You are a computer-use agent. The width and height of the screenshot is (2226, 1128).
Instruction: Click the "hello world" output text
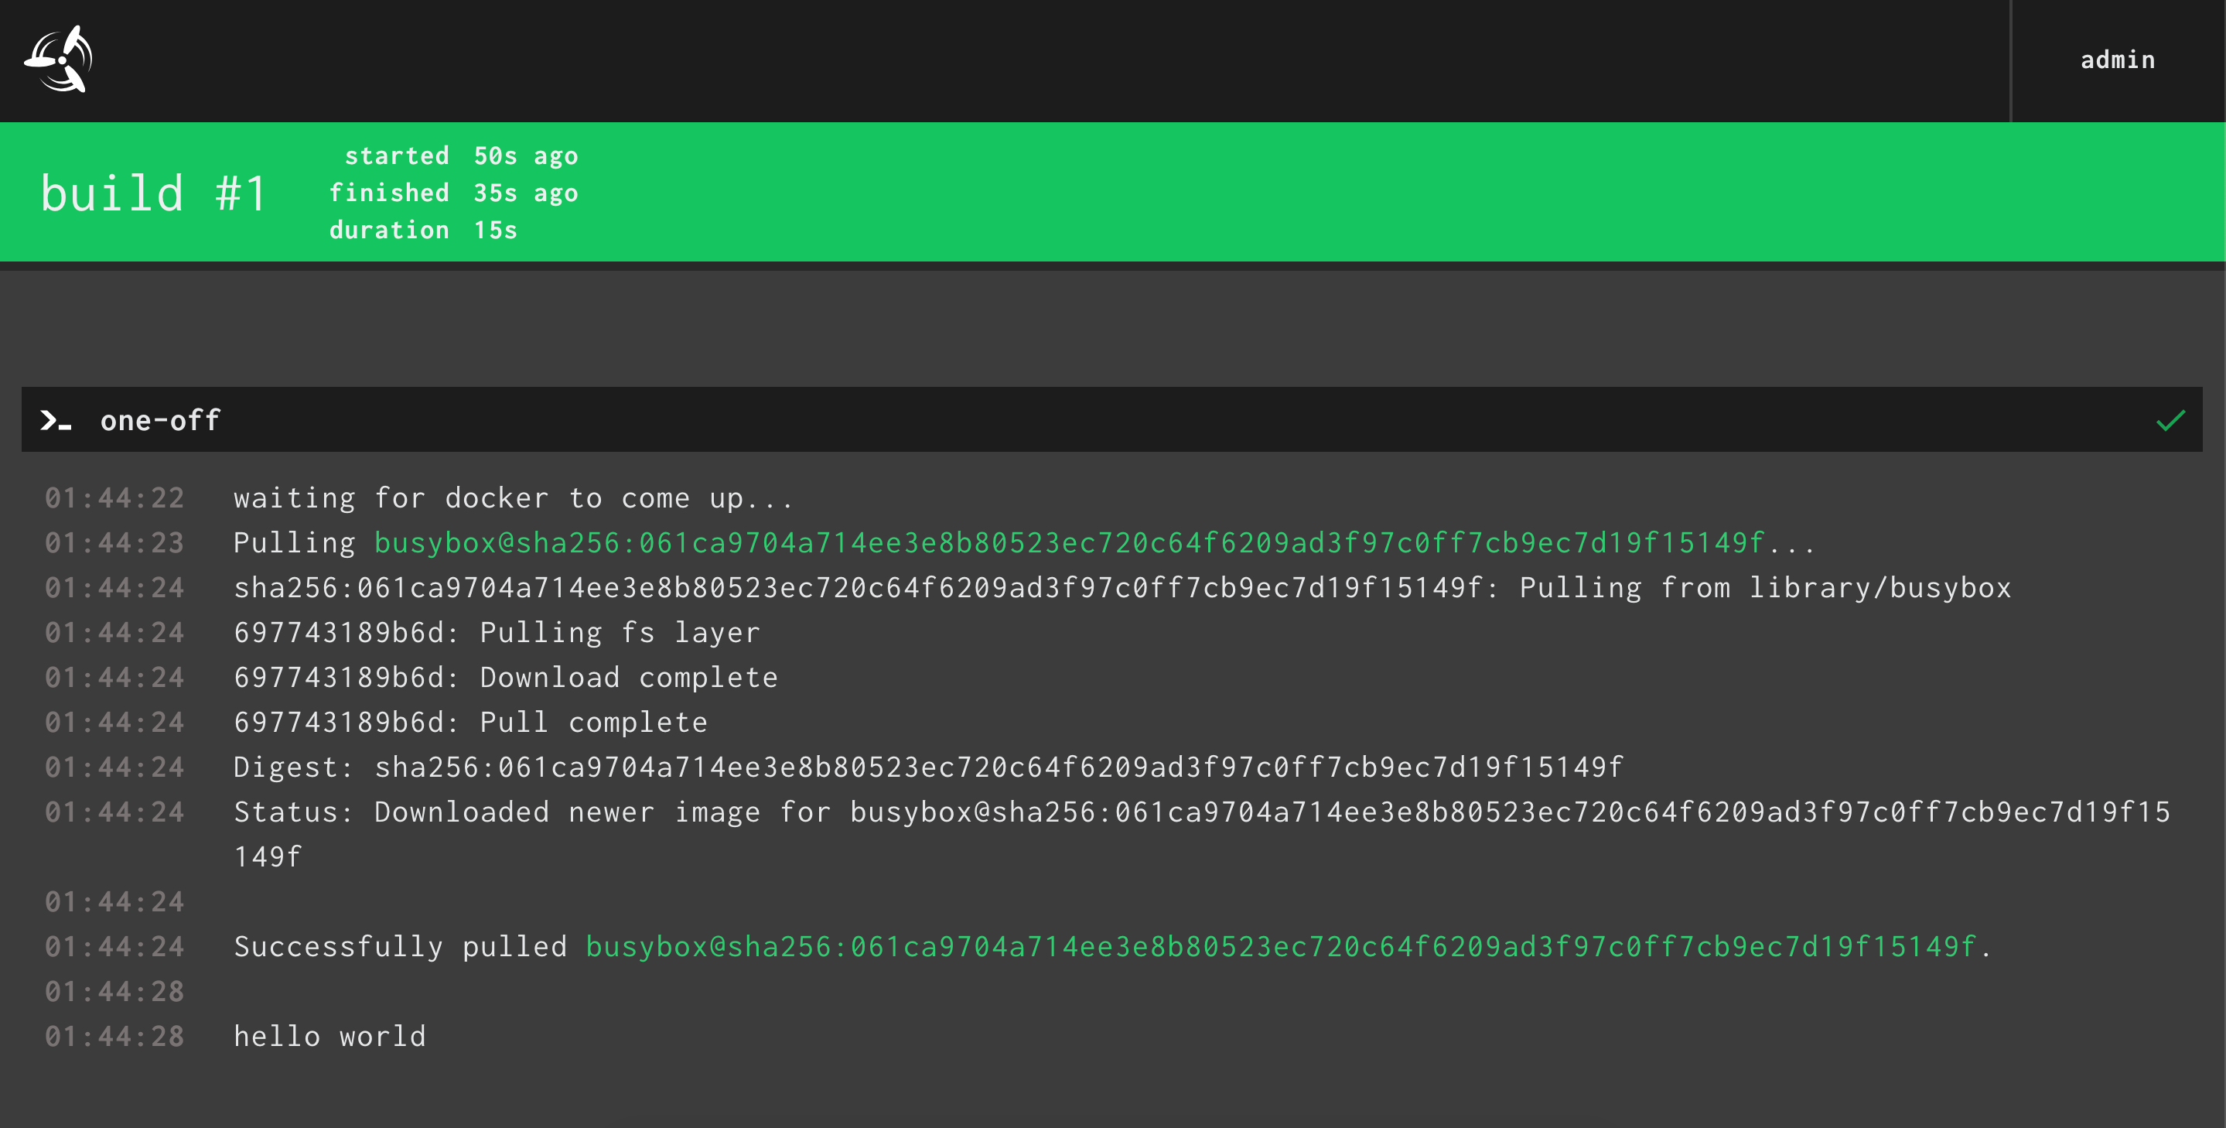330,1037
